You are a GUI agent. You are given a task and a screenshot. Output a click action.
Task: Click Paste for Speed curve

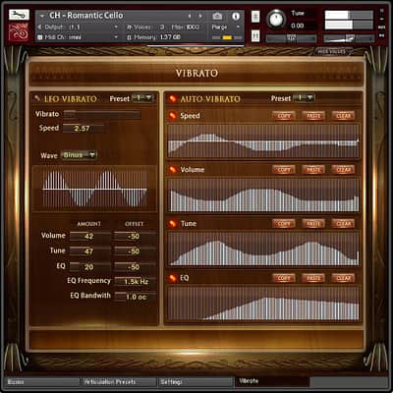pos(313,116)
